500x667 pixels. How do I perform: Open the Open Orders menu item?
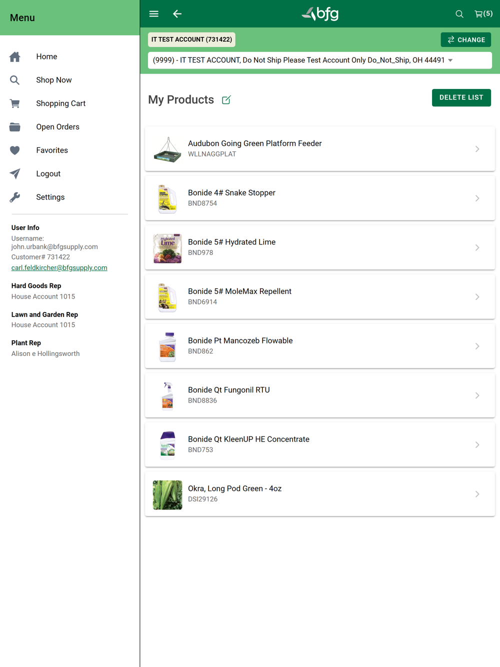[57, 127]
